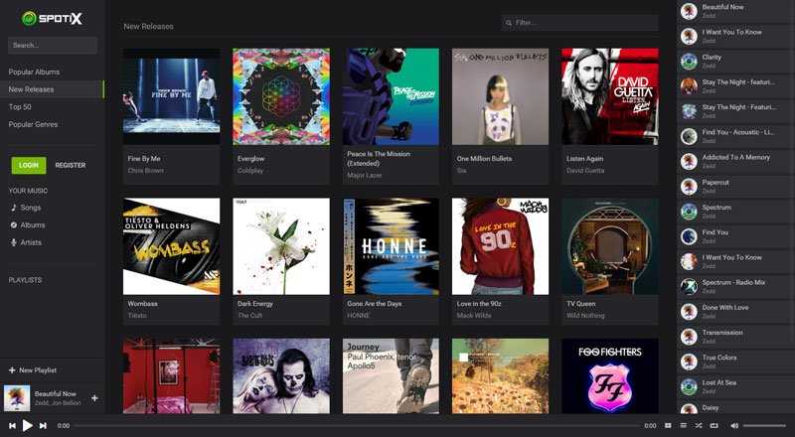Click the Sia artist link

[x=461, y=171]
